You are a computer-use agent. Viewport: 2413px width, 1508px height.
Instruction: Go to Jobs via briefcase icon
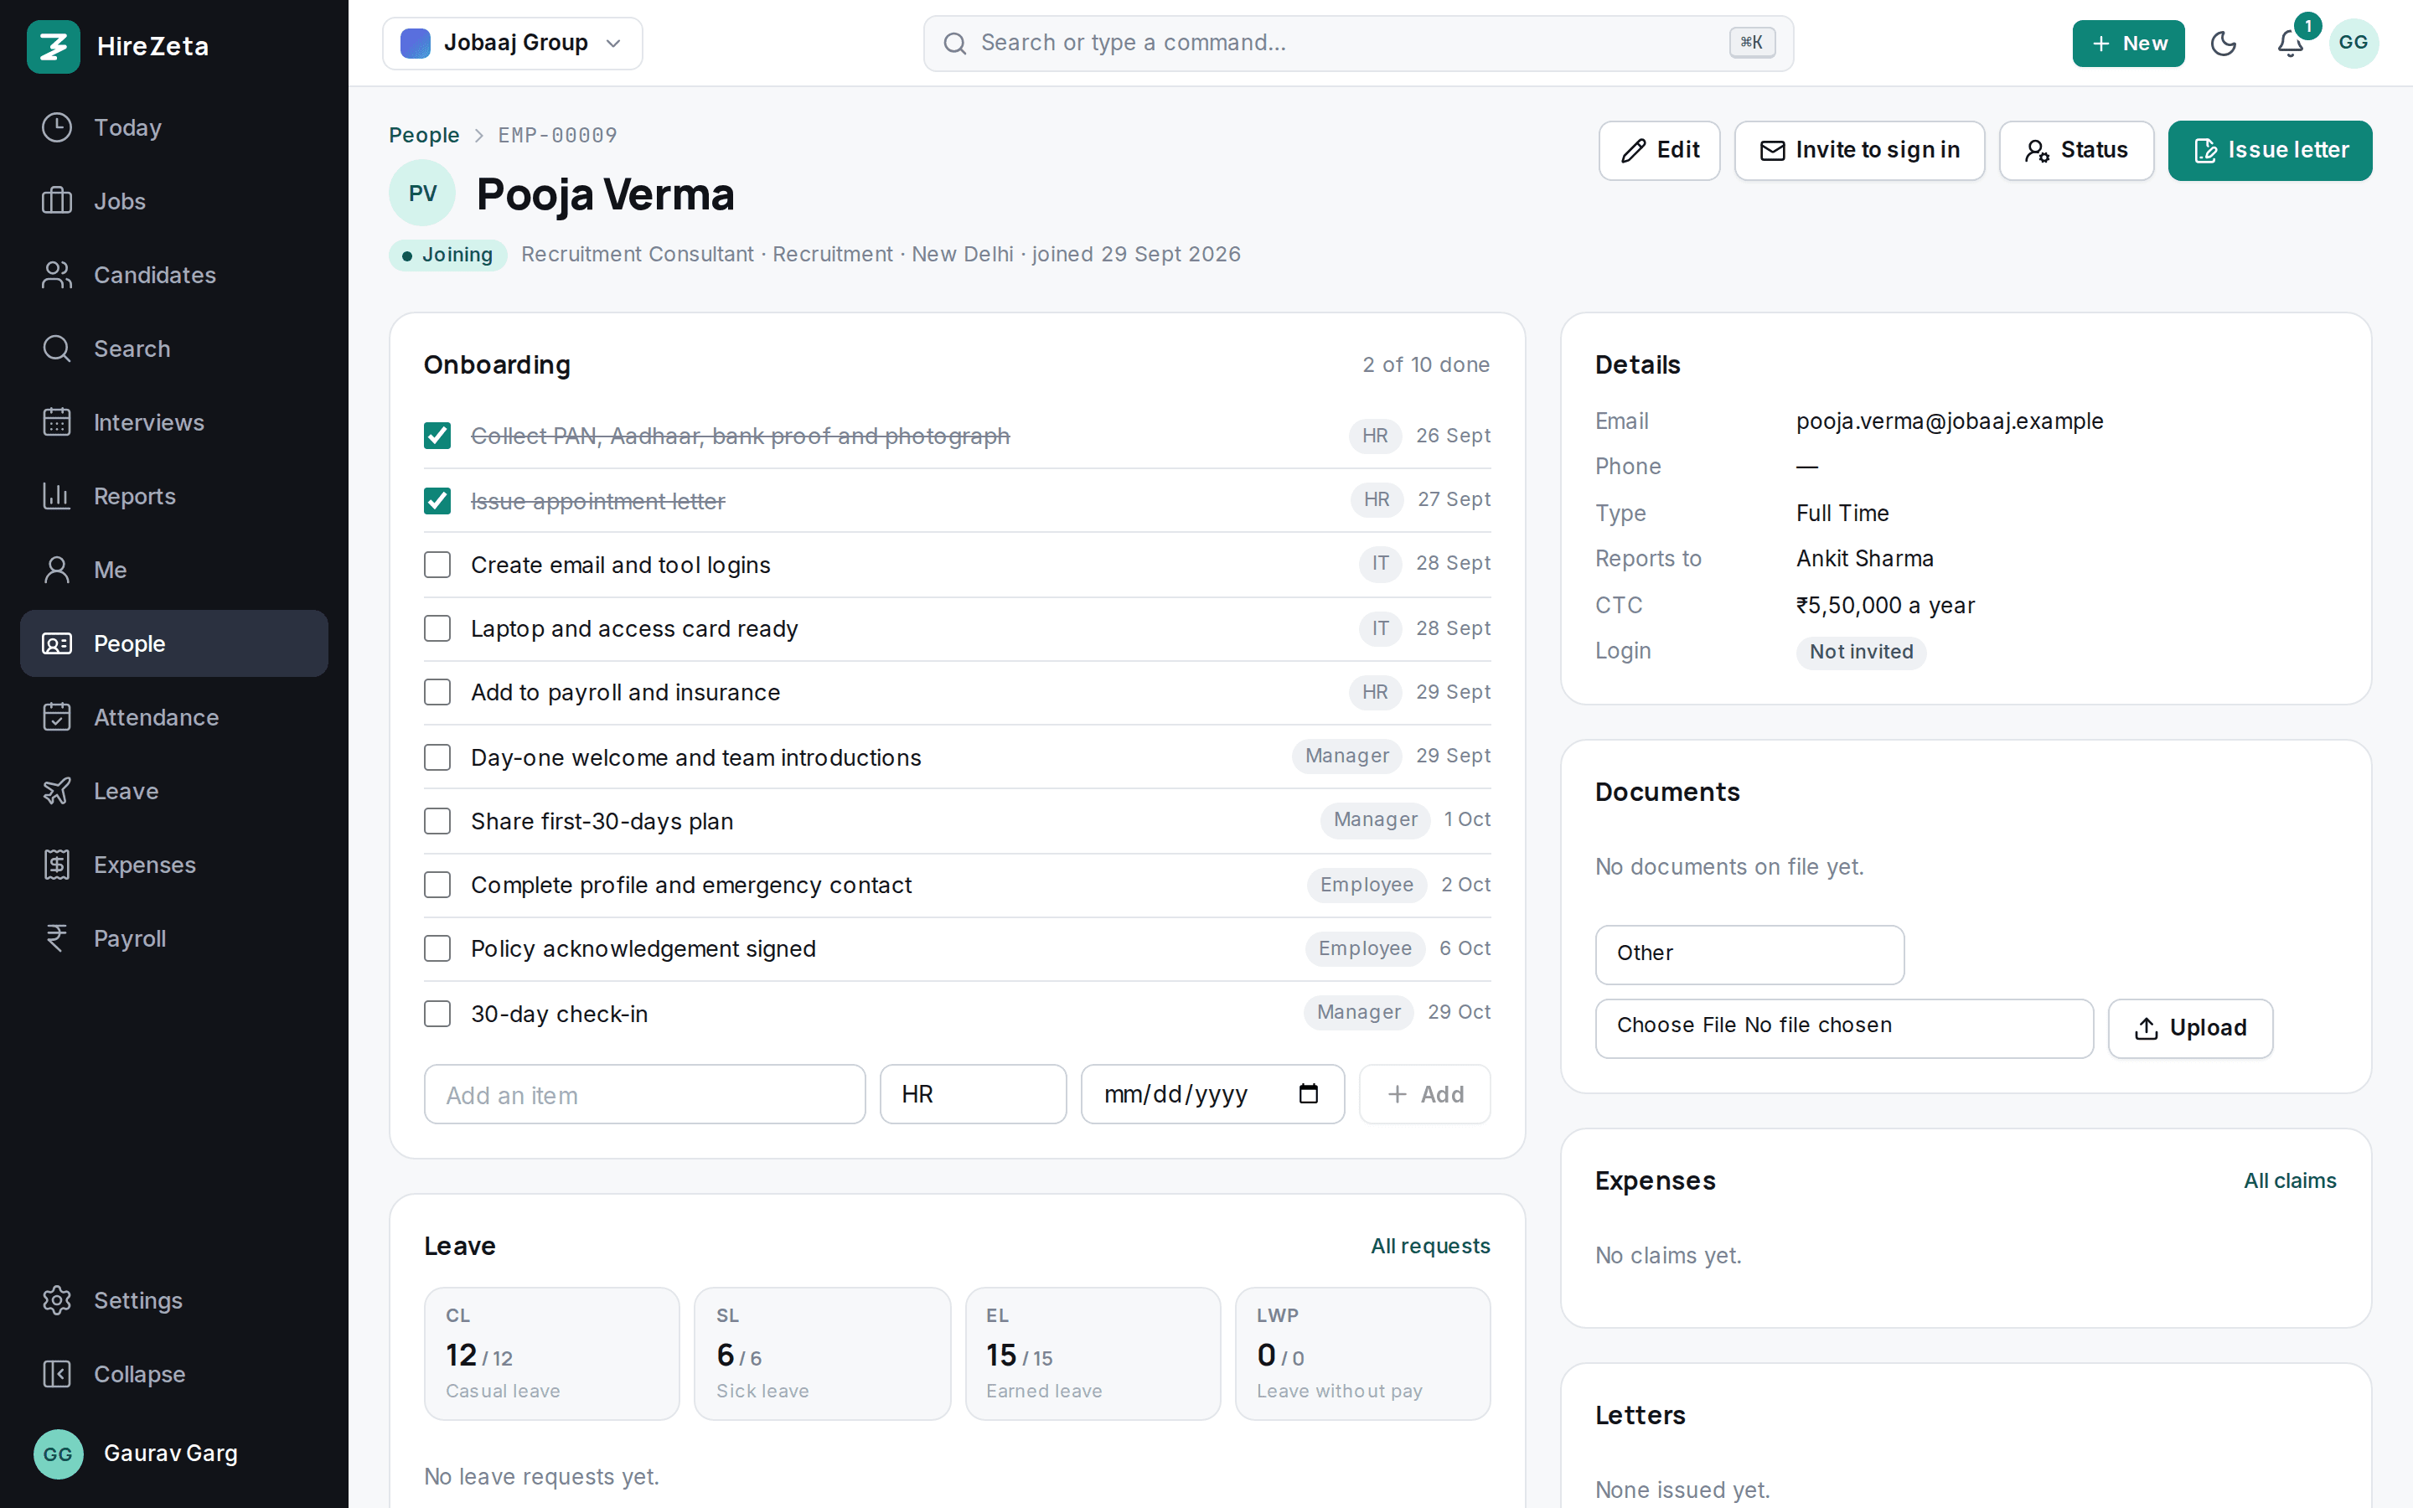point(57,201)
